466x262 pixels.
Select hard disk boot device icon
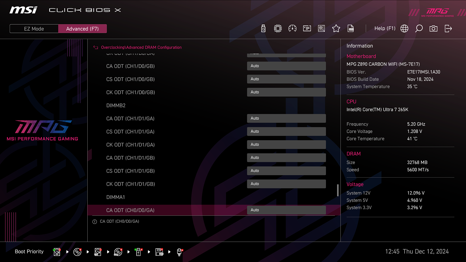pyautogui.click(x=57, y=252)
